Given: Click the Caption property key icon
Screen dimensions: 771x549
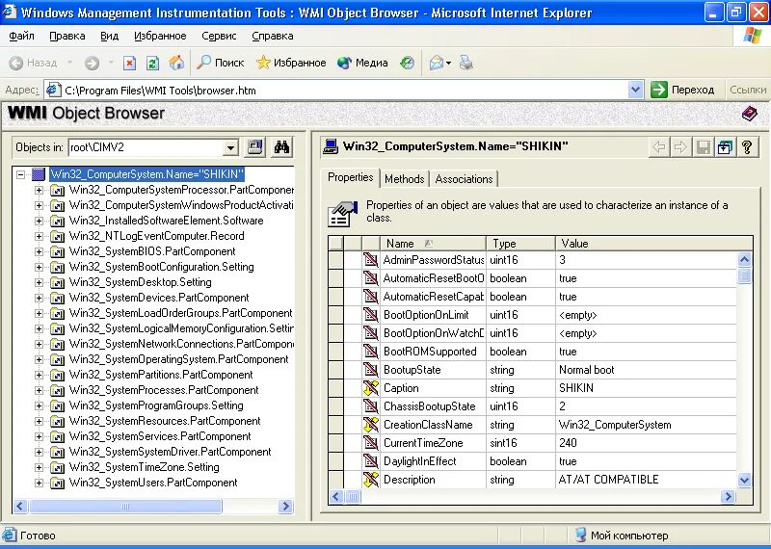Looking at the screenshot, I should 371,388.
